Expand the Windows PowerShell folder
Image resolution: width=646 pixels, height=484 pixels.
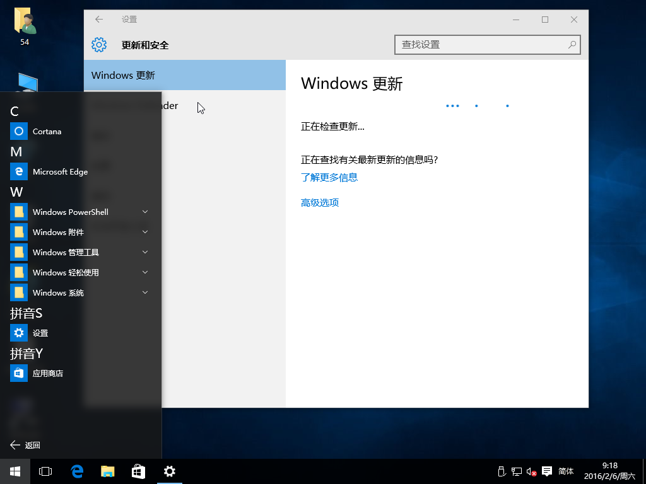[145, 212]
